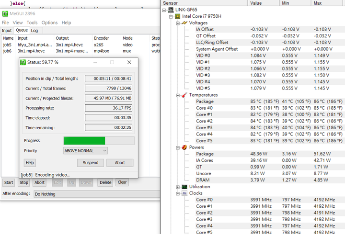This screenshot has width=345, height=236.
Task: Click the Projected filesize field
Action: (x=109, y=98)
